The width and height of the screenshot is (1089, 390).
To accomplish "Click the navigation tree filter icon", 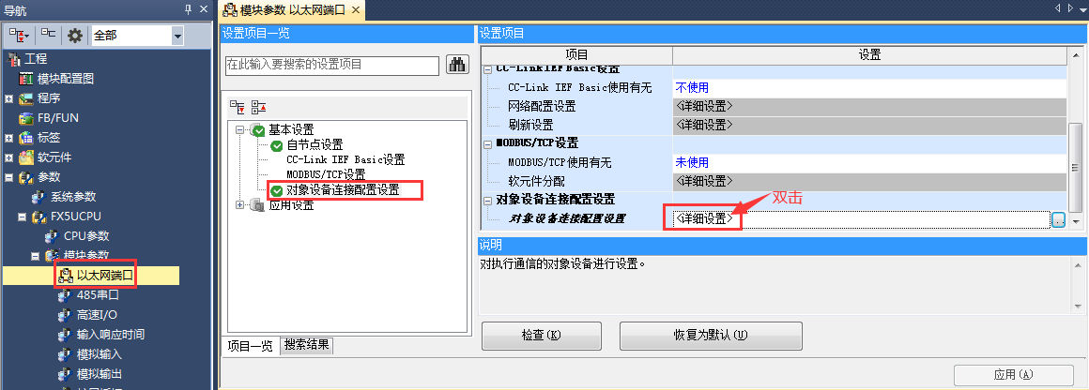I will (20, 36).
